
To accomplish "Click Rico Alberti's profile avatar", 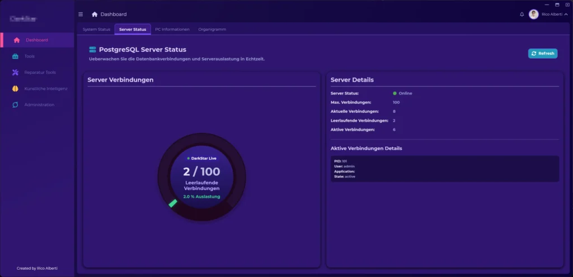I will pyautogui.click(x=533, y=14).
